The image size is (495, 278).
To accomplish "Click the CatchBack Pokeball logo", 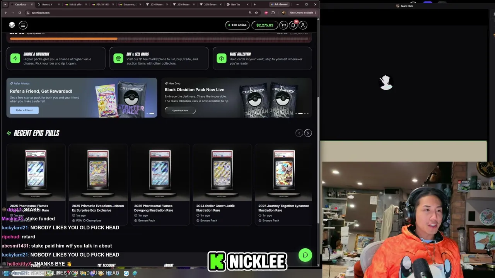I will tap(12, 25).
